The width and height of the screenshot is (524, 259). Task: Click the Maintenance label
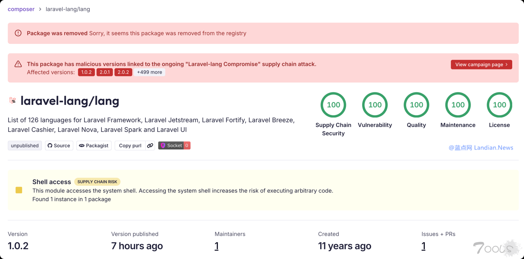click(458, 125)
